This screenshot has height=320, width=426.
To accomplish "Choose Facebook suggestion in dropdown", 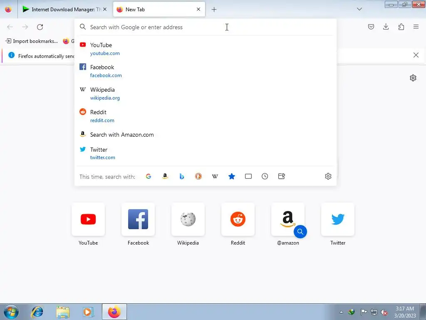I will click(x=205, y=71).
